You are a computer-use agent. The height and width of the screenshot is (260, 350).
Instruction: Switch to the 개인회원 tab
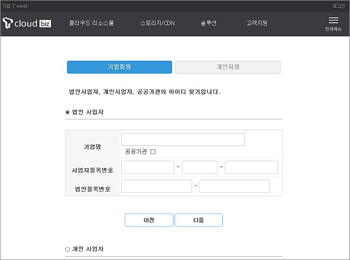click(228, 67)
